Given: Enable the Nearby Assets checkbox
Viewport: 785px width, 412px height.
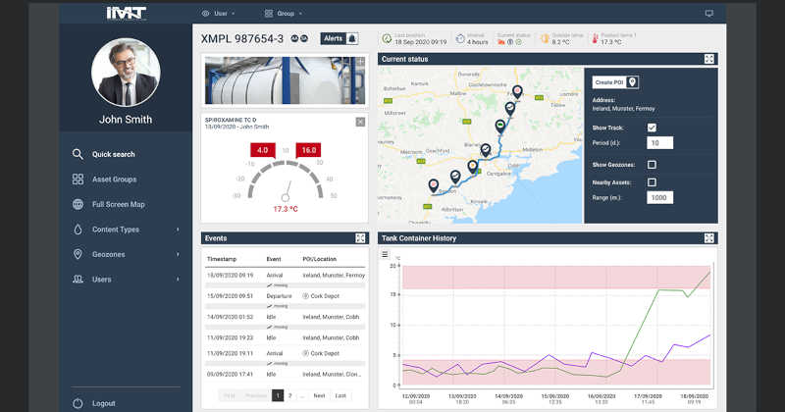Looking at the screenshot, I should click(x=652, y=182).
